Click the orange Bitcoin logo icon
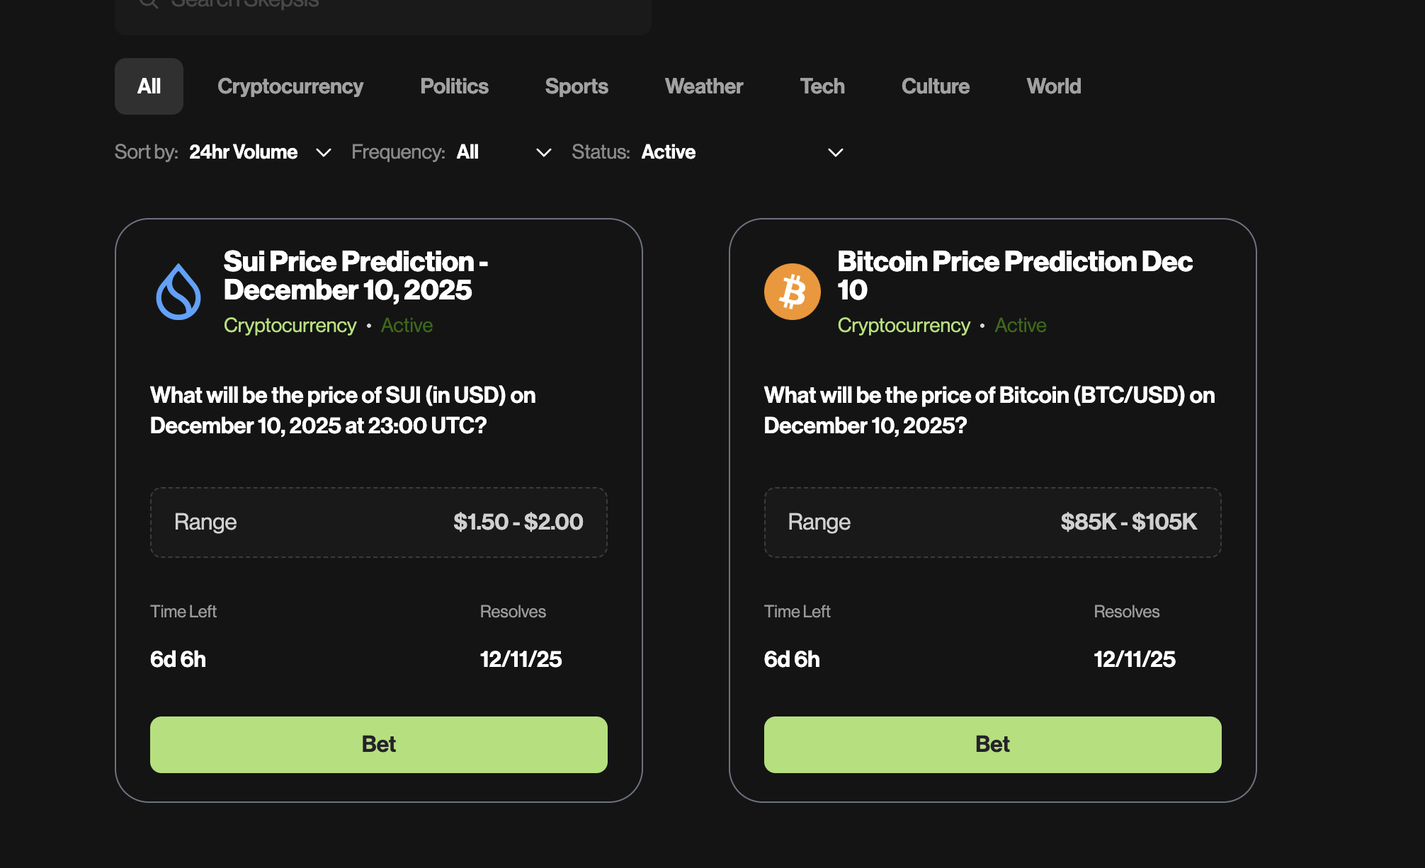Screen dimensions: 1425x868 coord(792,292)
